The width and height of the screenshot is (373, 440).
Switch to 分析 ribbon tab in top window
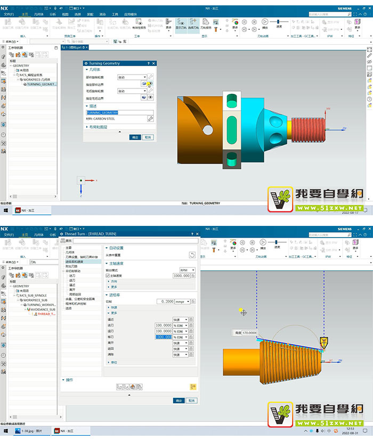pyautogui.click(x=52, y=14)
